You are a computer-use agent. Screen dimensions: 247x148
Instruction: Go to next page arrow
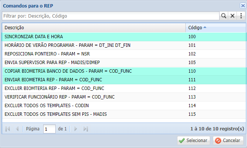pyautogui.click(x=76, y=129)
